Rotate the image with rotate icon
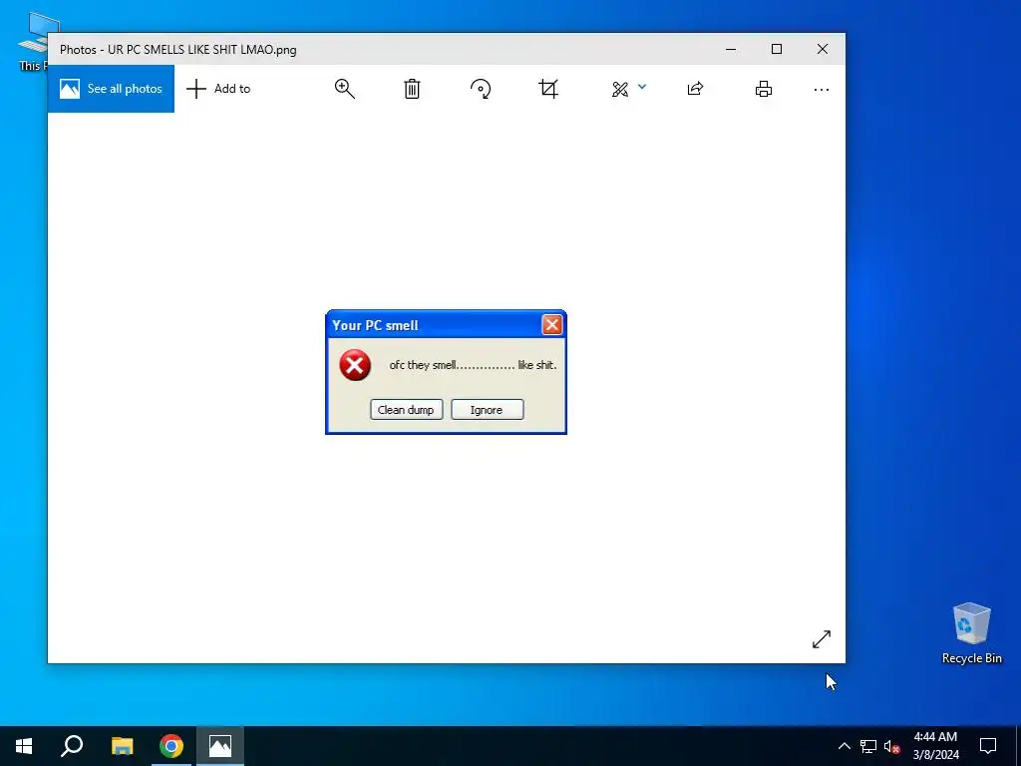The width and height of the screenshot is (1021, 766). point(481,89)
